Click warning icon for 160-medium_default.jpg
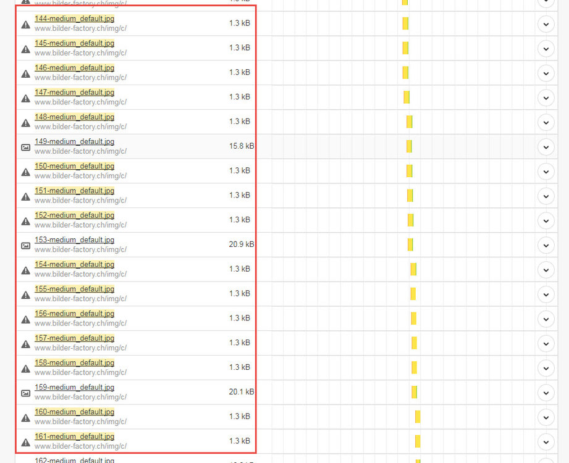 (25, 418)
